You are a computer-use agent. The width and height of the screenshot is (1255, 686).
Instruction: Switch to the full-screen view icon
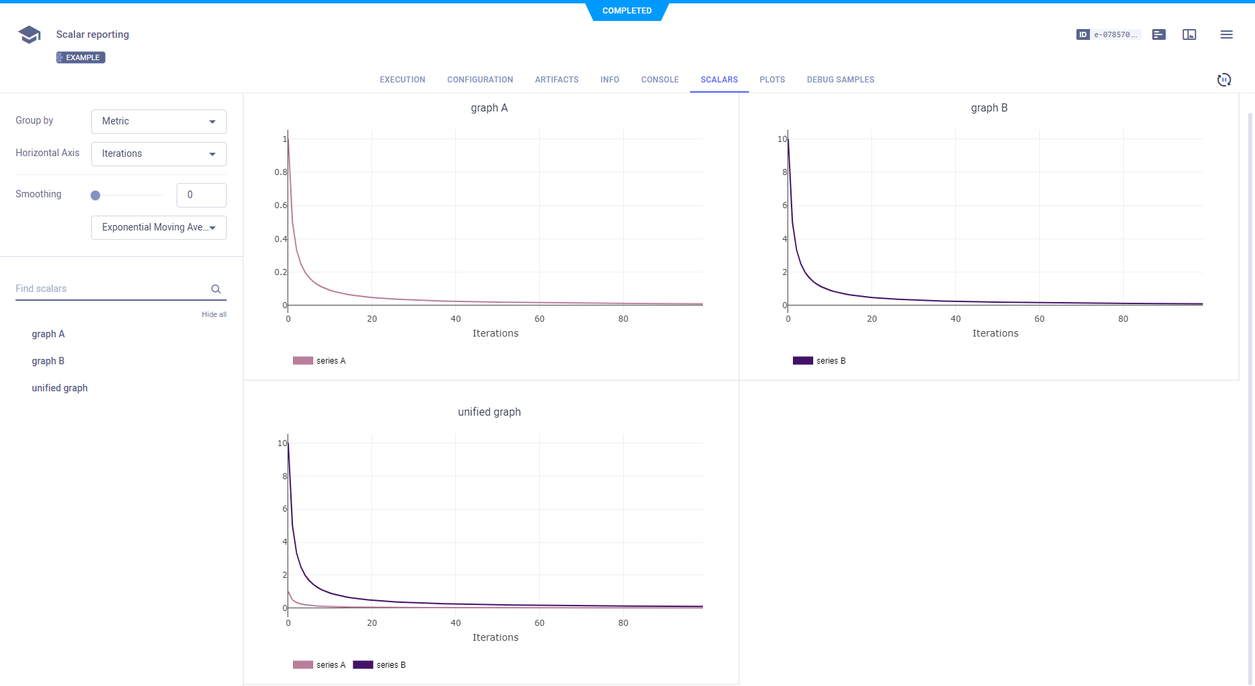(x=1189, y=34)
